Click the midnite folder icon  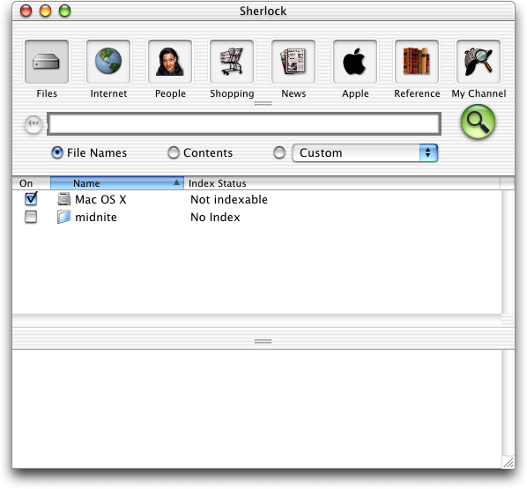(x=63, y=217)
